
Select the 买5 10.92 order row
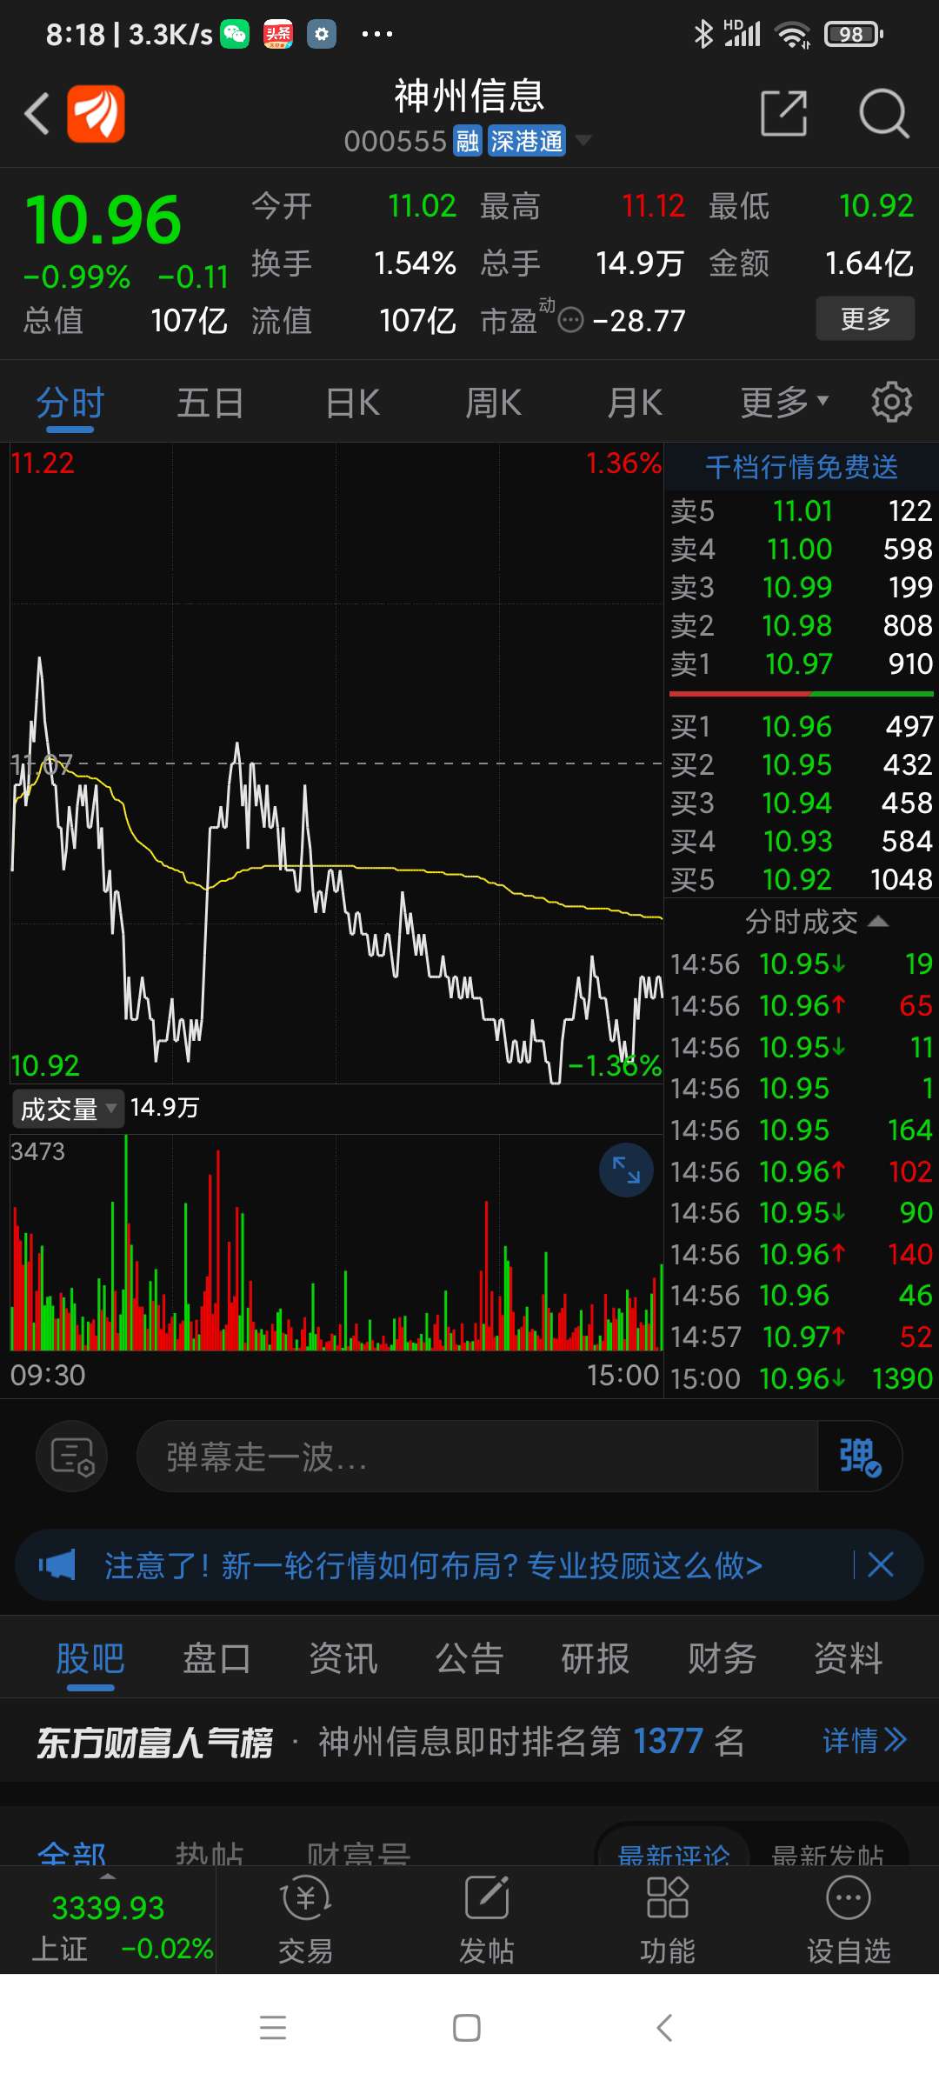801,879
